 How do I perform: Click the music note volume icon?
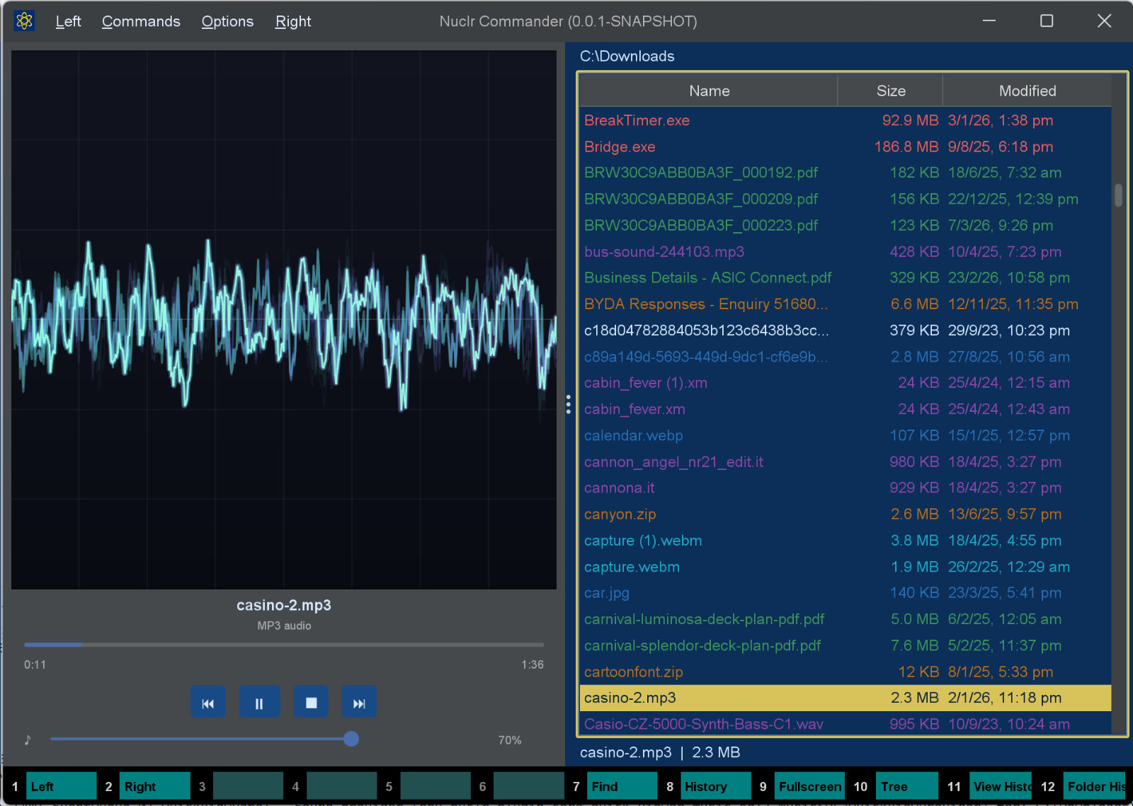28,739
